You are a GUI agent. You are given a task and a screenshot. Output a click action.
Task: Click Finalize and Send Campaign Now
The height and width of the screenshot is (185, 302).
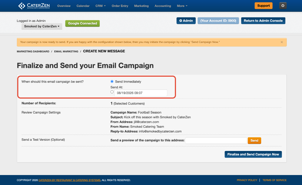click(x=253, y=154)
